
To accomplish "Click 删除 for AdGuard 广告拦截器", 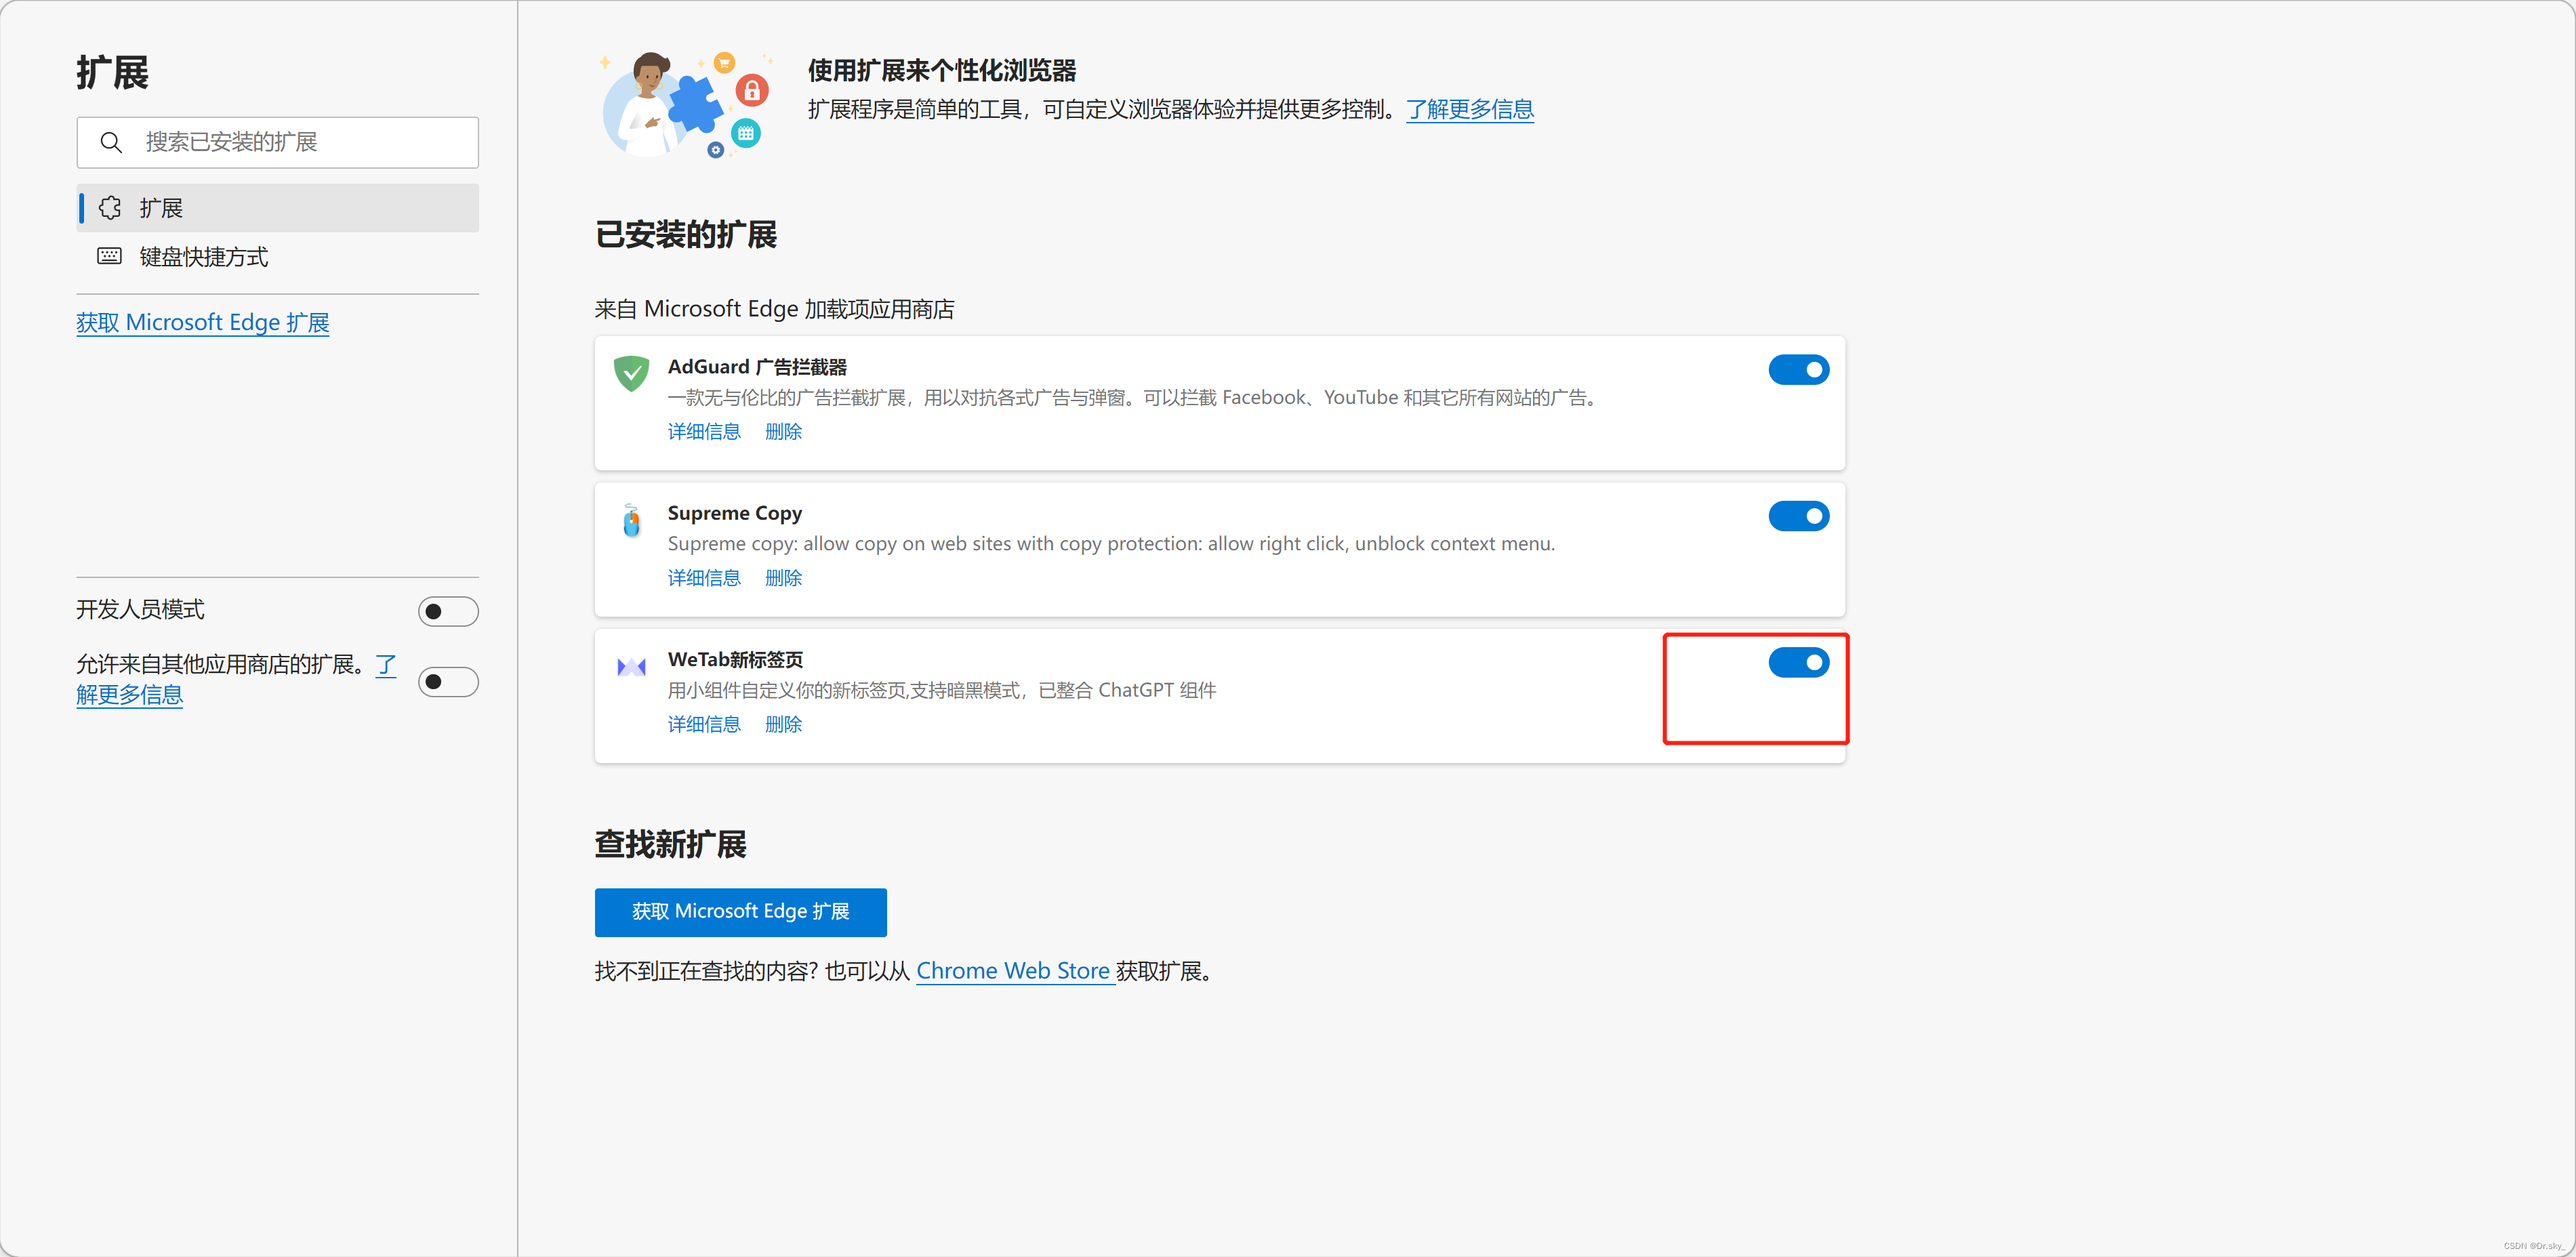I will click(x=783, y=432).
